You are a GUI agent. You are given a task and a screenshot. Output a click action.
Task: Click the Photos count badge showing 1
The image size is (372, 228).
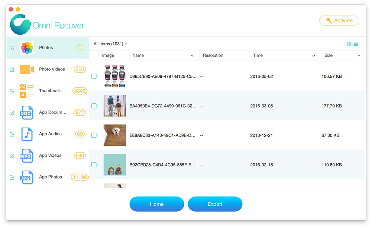coord(80,48)
